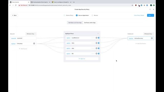This screenshot has width=164, height=92.
Task: Open the green profile avatar
Action: pyautogui.click(x=151, y=5)
